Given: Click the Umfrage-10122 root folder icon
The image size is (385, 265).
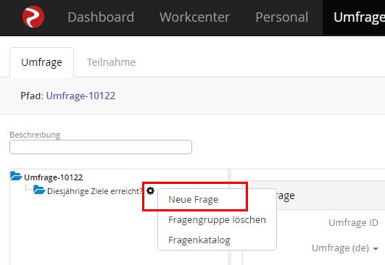Looking at the screenshot, I should pyautogui.click(x=16, y=176).
